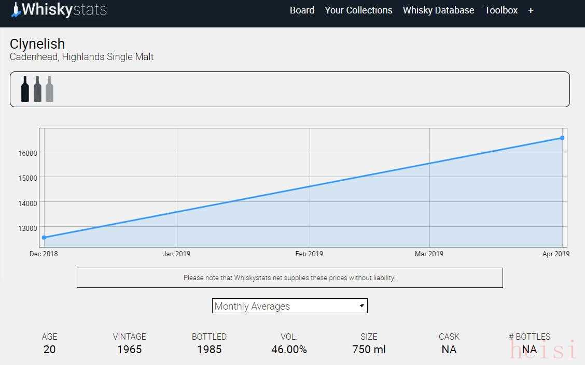
Task: Click the Whiskystats bottle logo
Action: [x=17, y=10]
